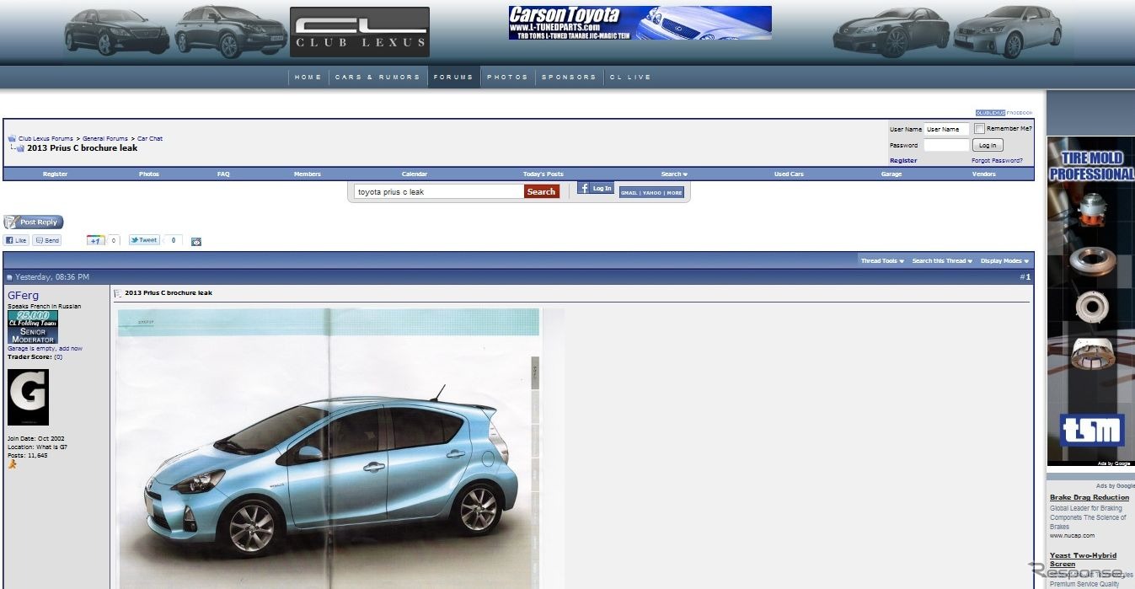The image size is (1135, 589).
Task: Click the Facebook Log In button
Action: click(596, 188)
